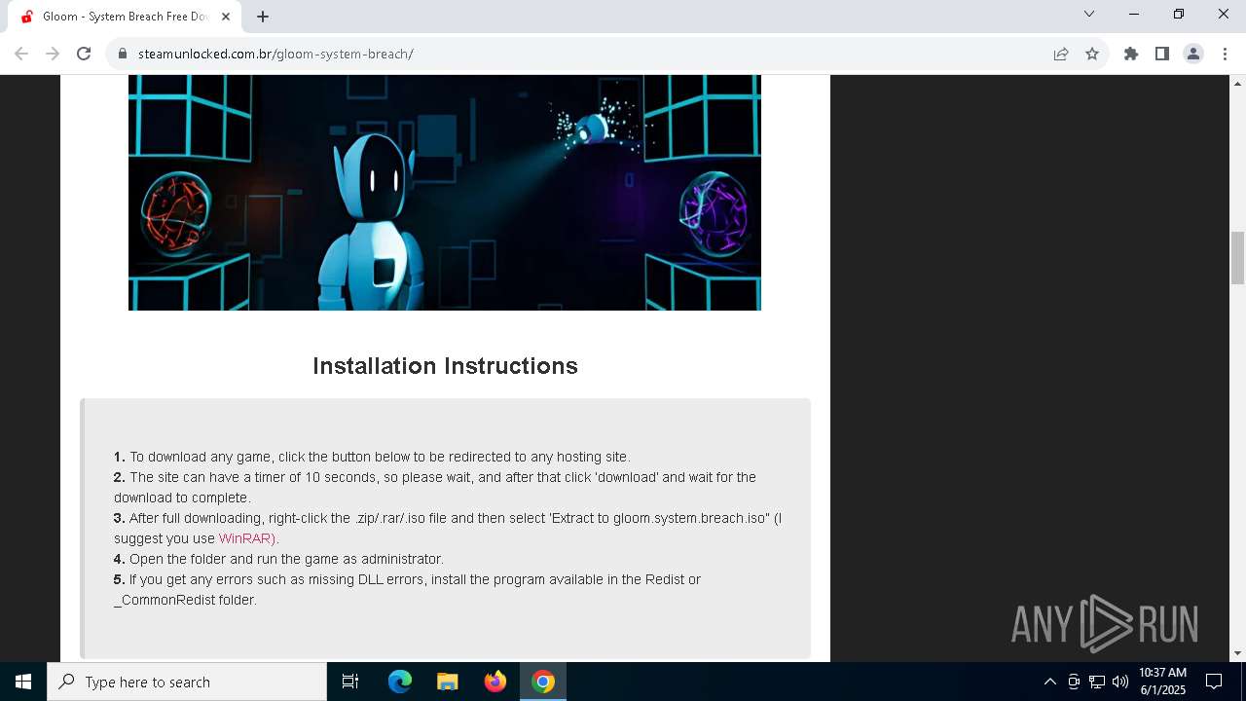
Task: Open the taskbar clock and date
Action: [x=1162, y=682]
